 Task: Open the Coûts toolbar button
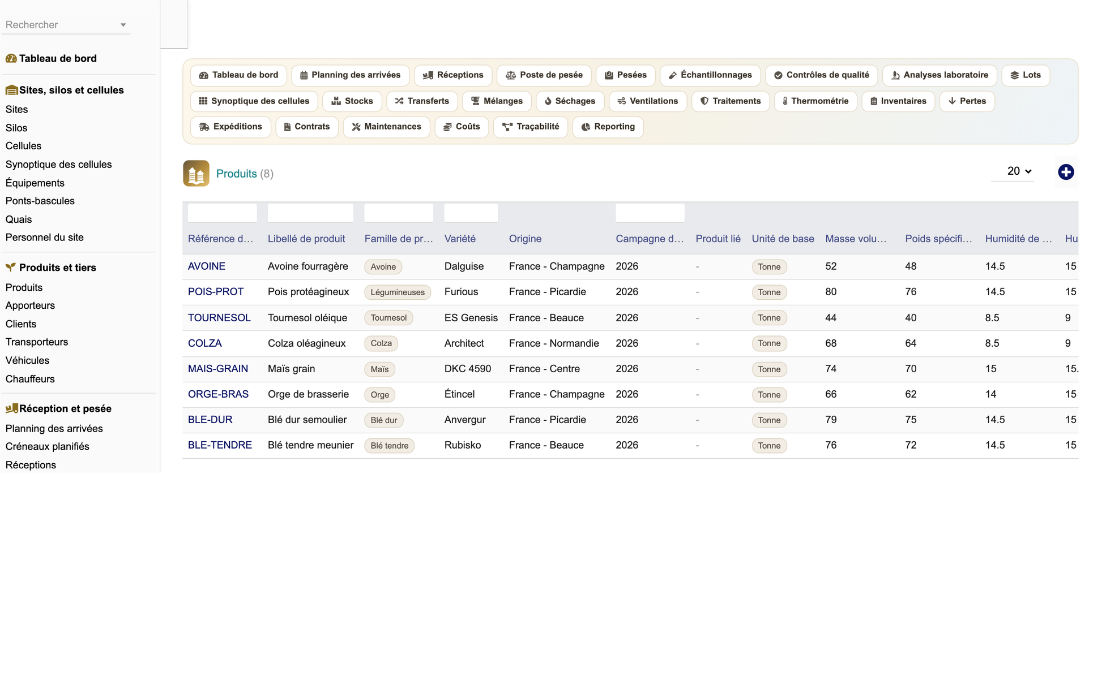click(462, 127)
